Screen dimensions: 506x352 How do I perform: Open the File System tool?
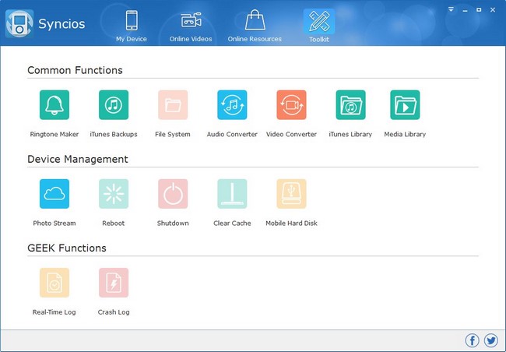[x=173, y=105]
